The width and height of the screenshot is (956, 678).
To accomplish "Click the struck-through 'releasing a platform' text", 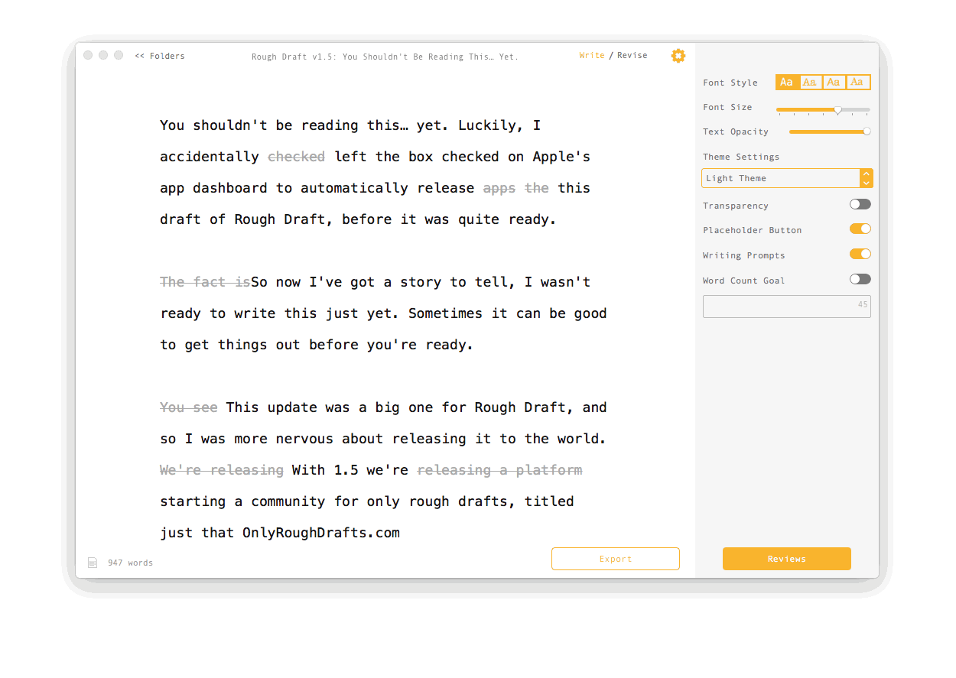I will [x=499, y=470].
